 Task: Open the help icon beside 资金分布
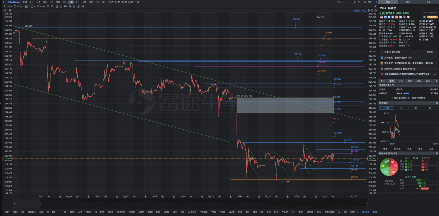(437, 153)
